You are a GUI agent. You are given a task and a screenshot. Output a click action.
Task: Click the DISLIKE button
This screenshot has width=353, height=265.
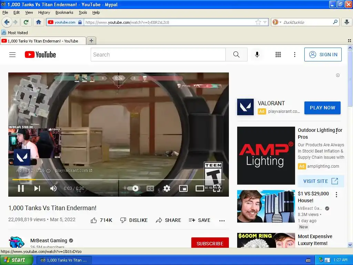pyautogui.click(x=134, y=220)
